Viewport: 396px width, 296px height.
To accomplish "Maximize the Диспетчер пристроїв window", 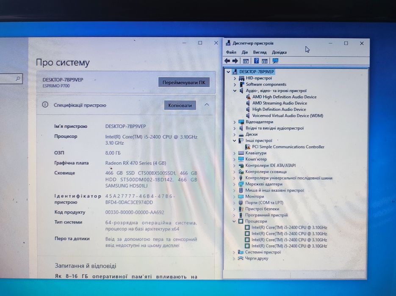I will pos(346,44).
